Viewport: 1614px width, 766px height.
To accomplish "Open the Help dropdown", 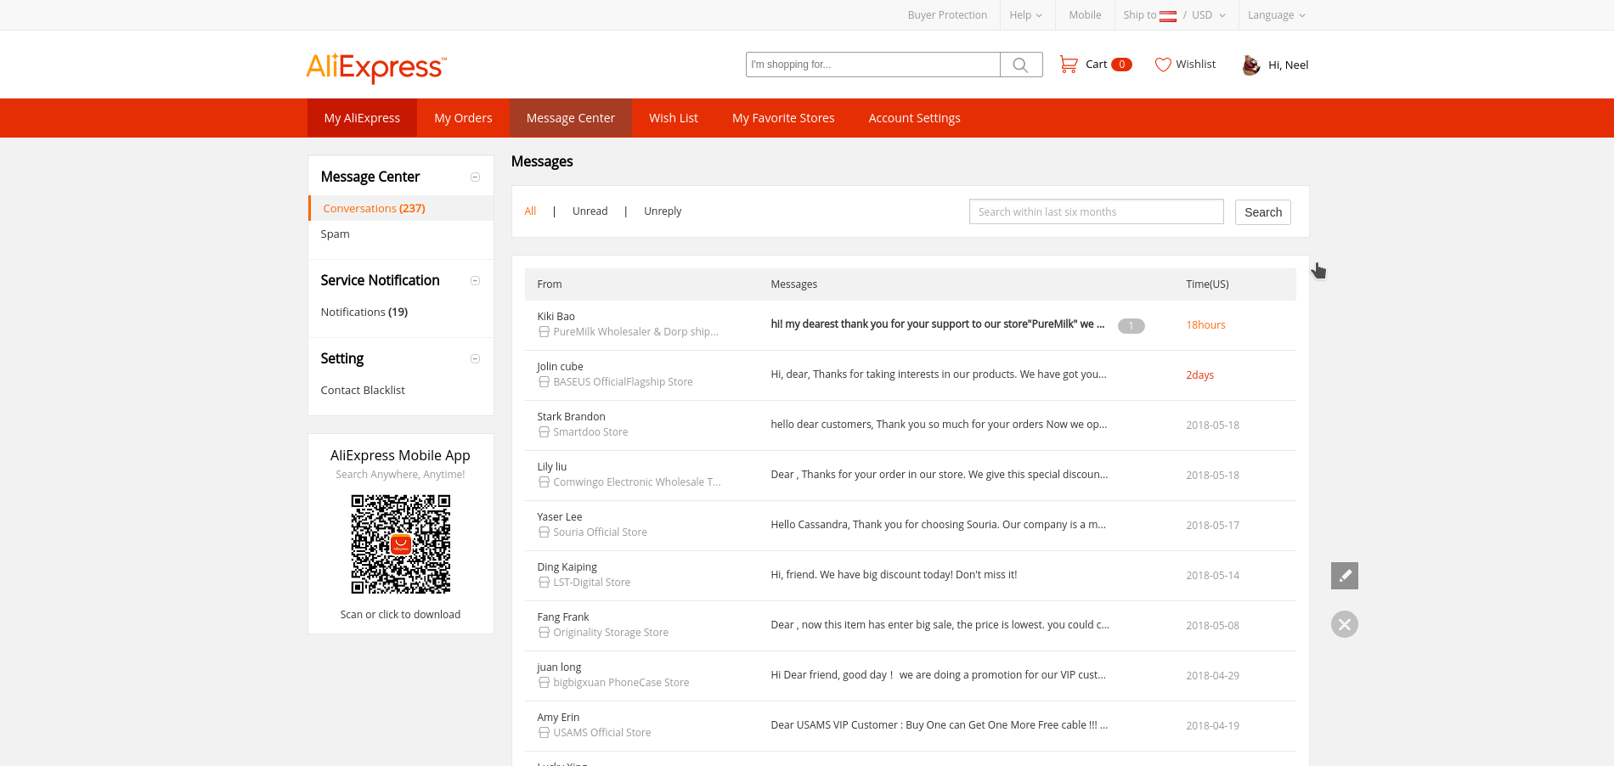I will click(x=1025, y=15).
